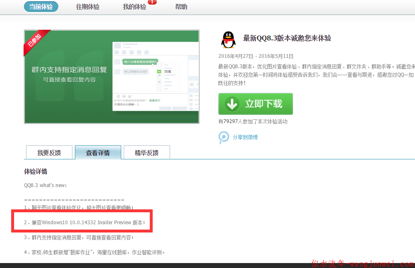Viewport: 415px width, 268px height.
Task: Select the 精华反馈 tab
Action: tap(146, 153)
